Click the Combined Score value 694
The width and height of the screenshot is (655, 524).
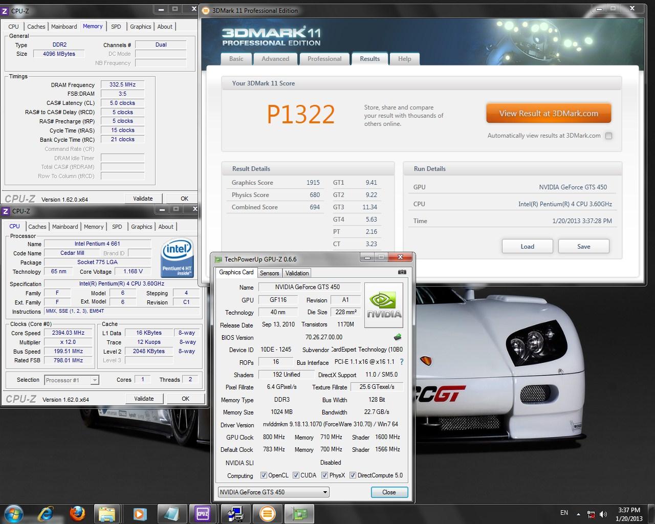315,207
